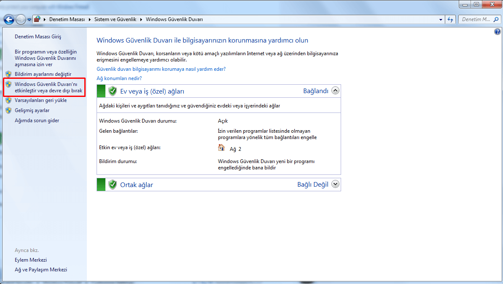This screenshot has width=503, height=284.
Task: Click green shield icon for Ev veya iş ağları
Action: (112, 91)
